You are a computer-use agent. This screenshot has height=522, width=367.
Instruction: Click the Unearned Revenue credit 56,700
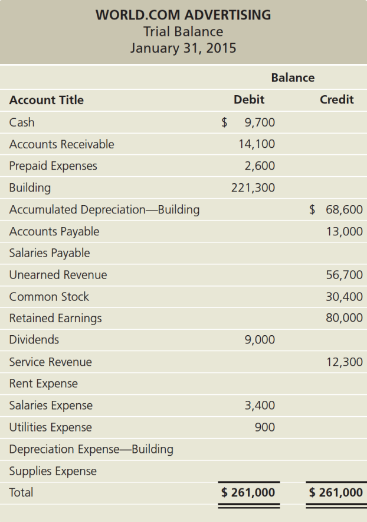pyautogui.click(x=344, y=275)
